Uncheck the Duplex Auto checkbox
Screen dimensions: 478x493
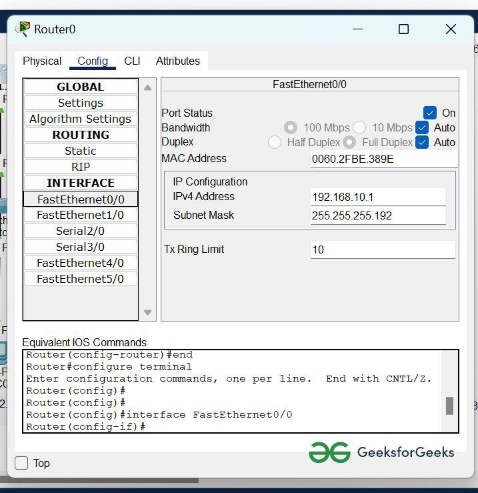[x=422, y=142]
